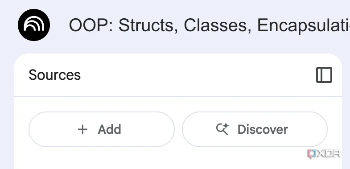Toggle the left sidebar layout icon
Screen dimensions: 350x169
click(324, 75)
